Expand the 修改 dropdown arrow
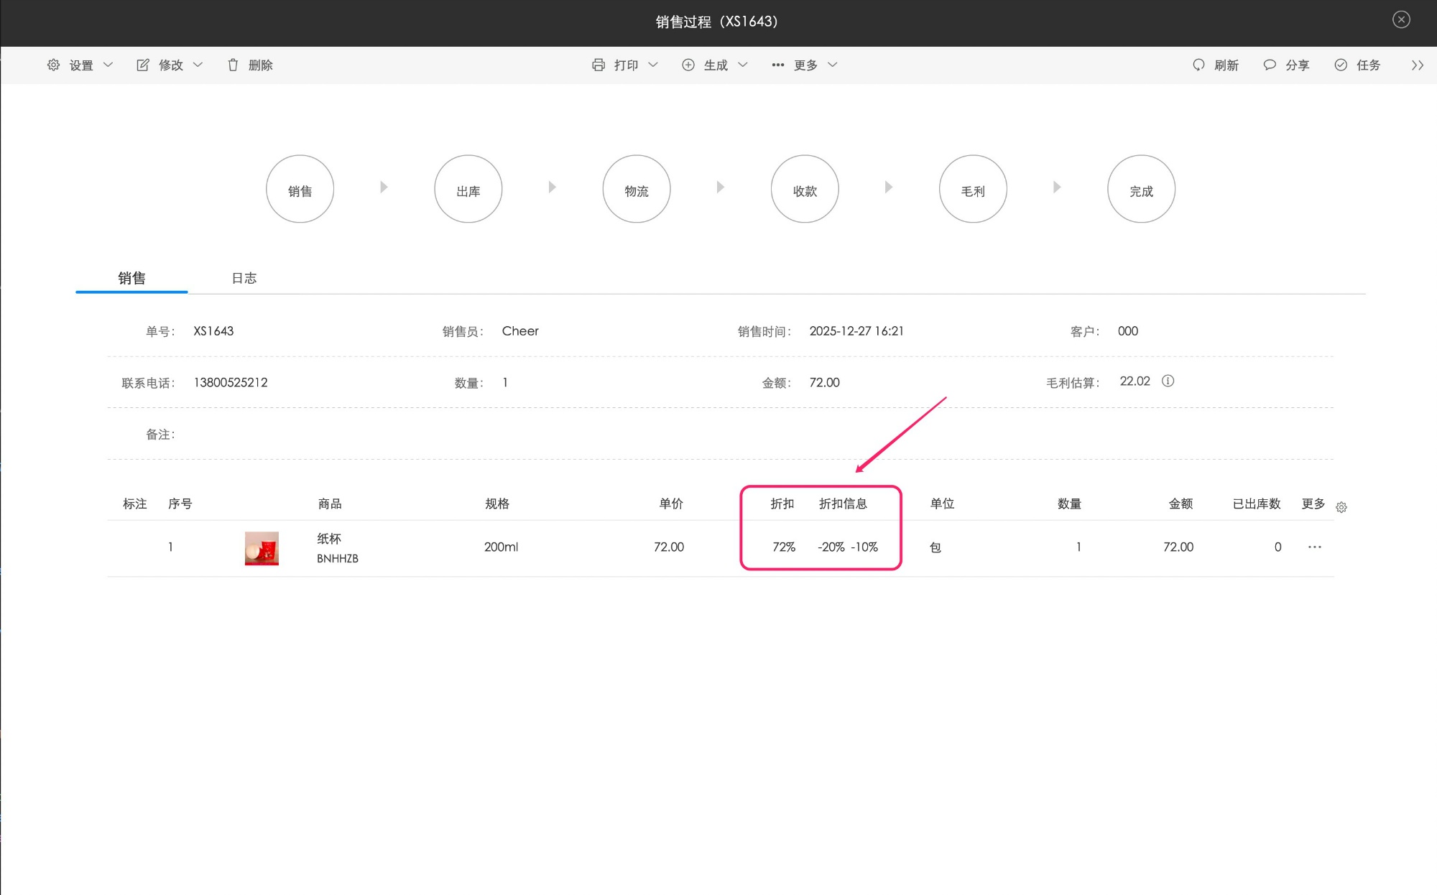 pos(198,65)
